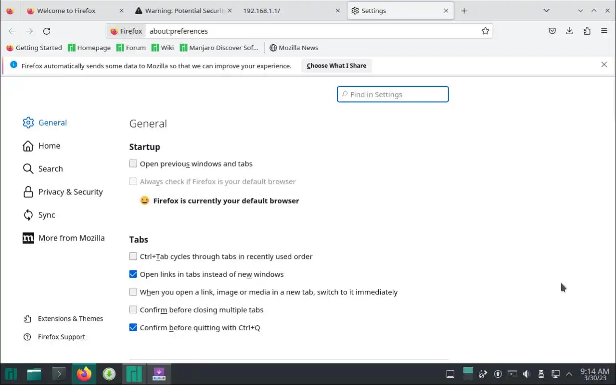Open the Firefox Support link
The height and width of the screenshot is (385, 616).
(x=54, y=337)
